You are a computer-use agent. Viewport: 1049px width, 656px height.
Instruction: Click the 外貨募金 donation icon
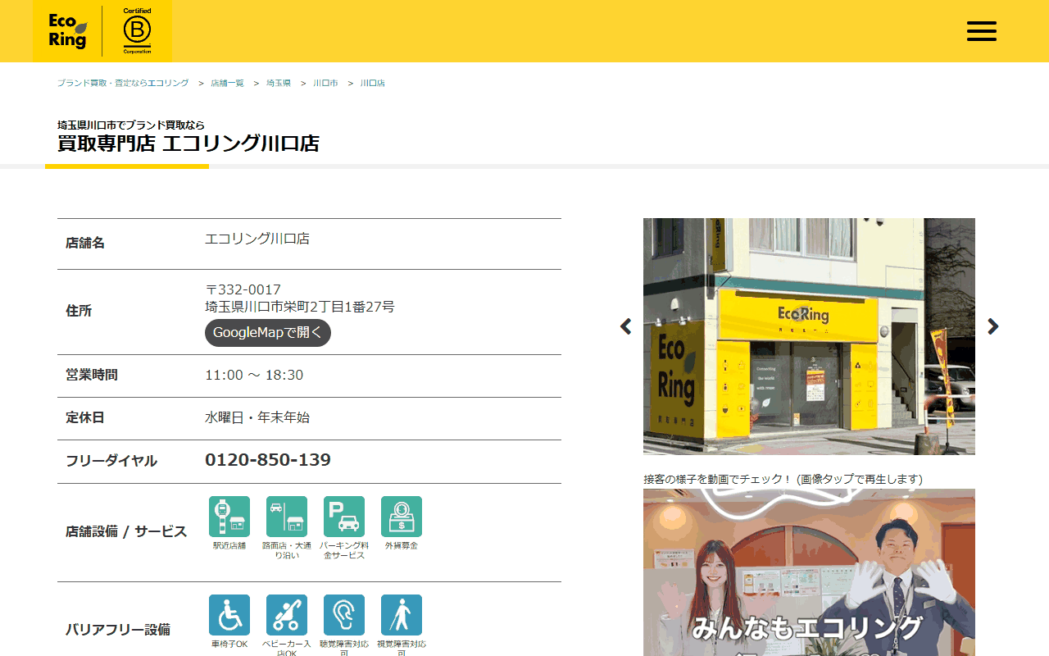[x=402, y=517]
